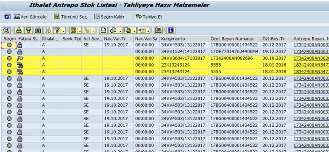Click the Acil Sev column header

coord(92,39)
